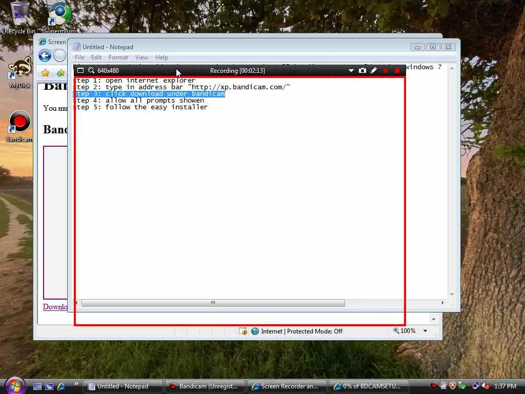Launch Internet Explorer from Quick Launch
The width and height of the screenshot is (525, 394).
coord(61,386)
